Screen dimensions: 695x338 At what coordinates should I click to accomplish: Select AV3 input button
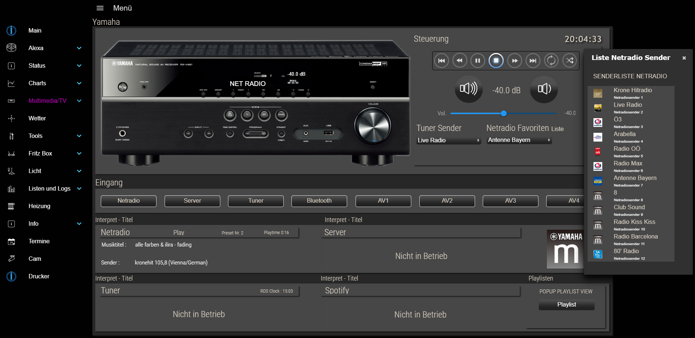click(511, 201)
